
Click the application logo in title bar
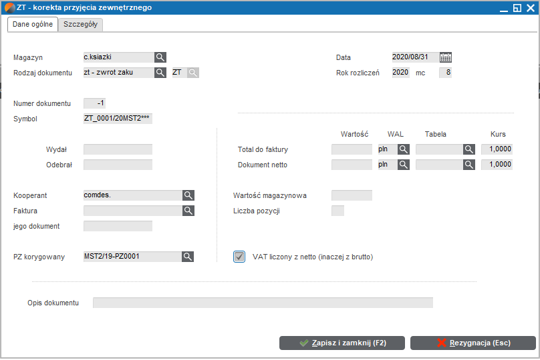(x=9, y=7)
